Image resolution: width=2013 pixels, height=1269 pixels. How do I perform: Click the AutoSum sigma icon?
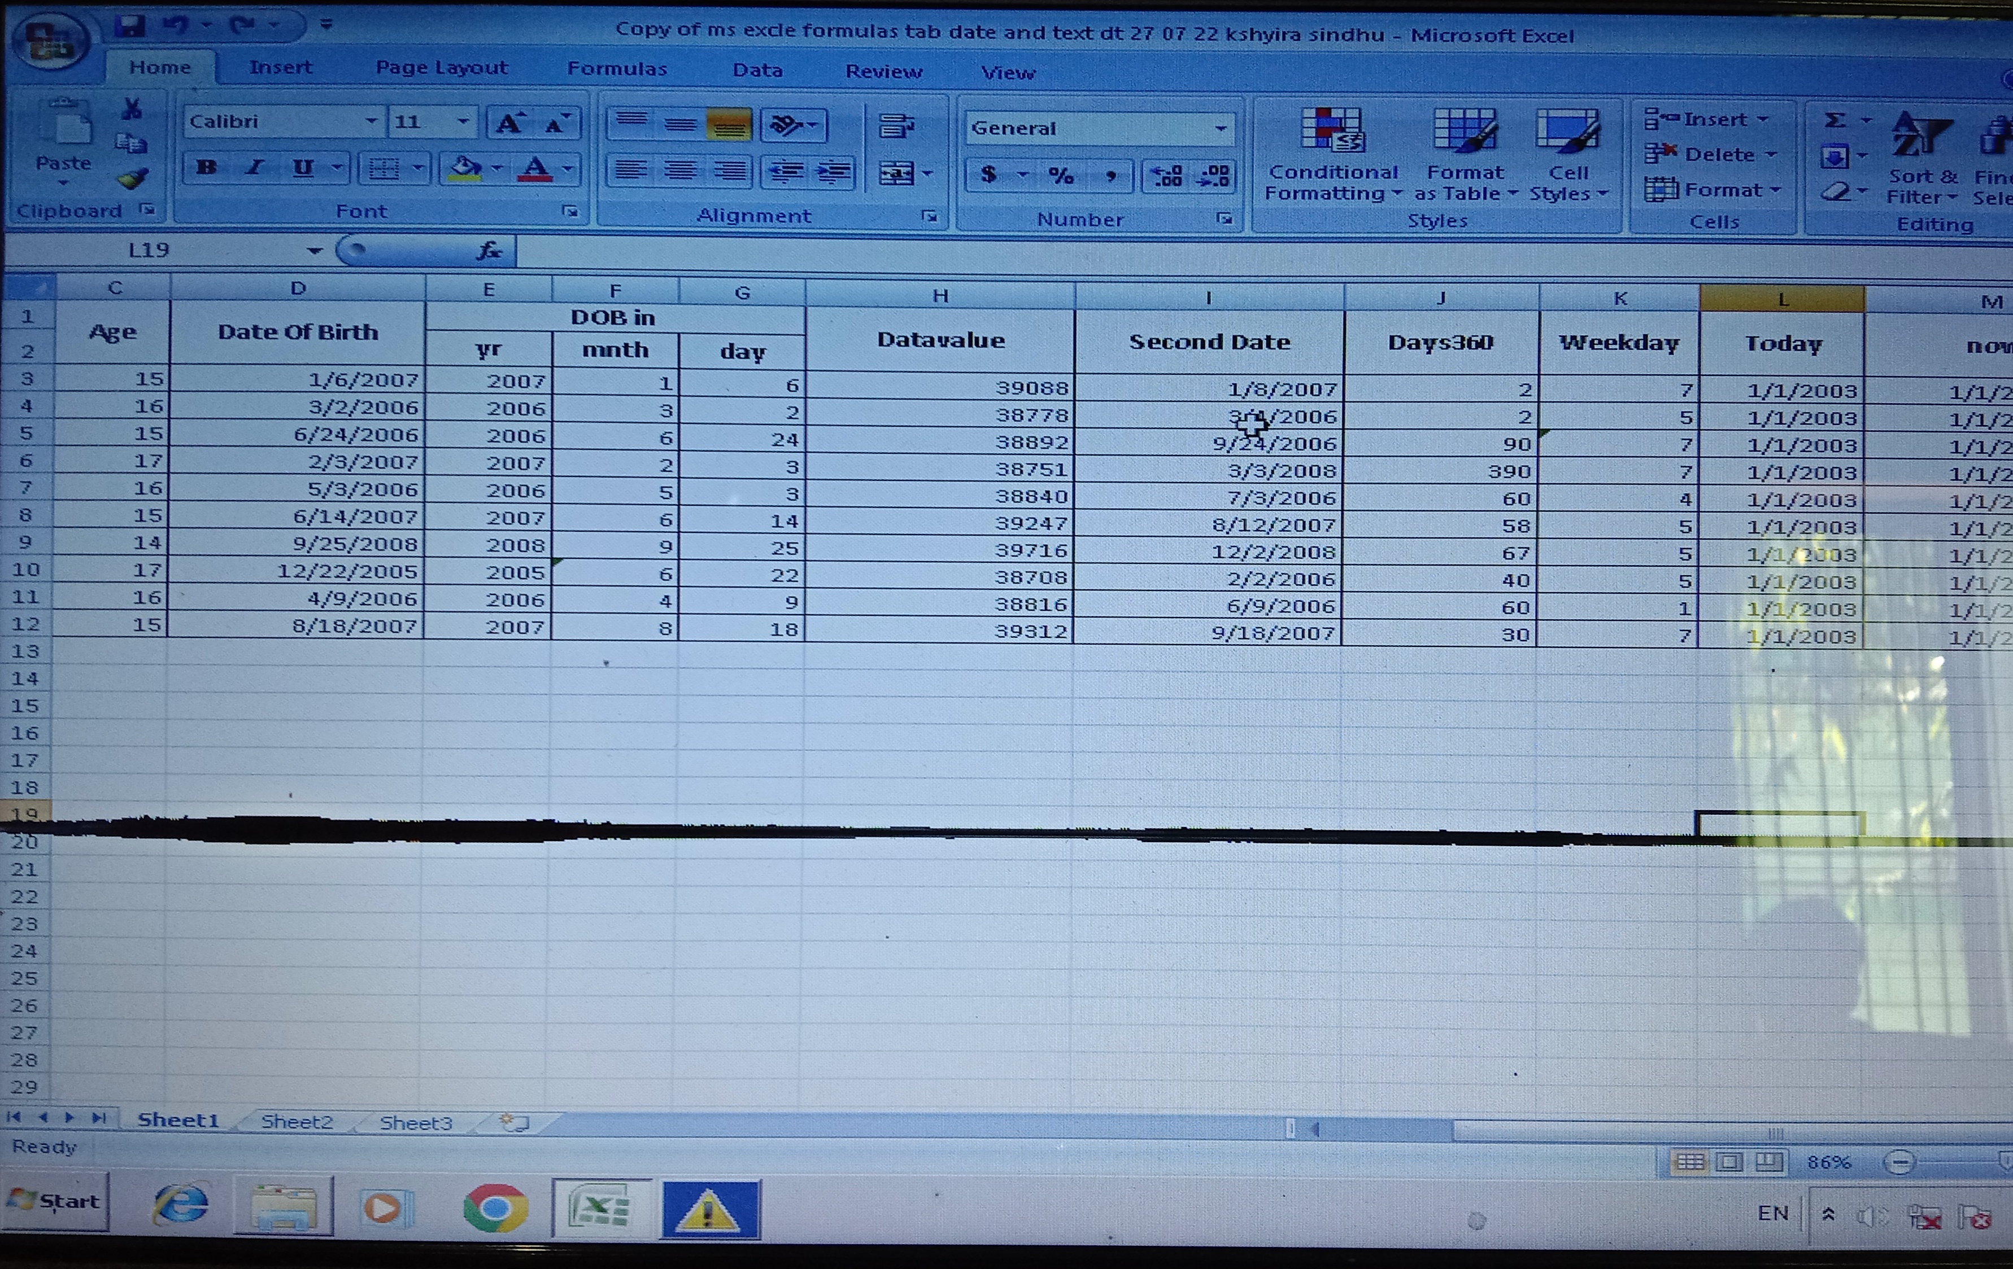(1835, 120)
